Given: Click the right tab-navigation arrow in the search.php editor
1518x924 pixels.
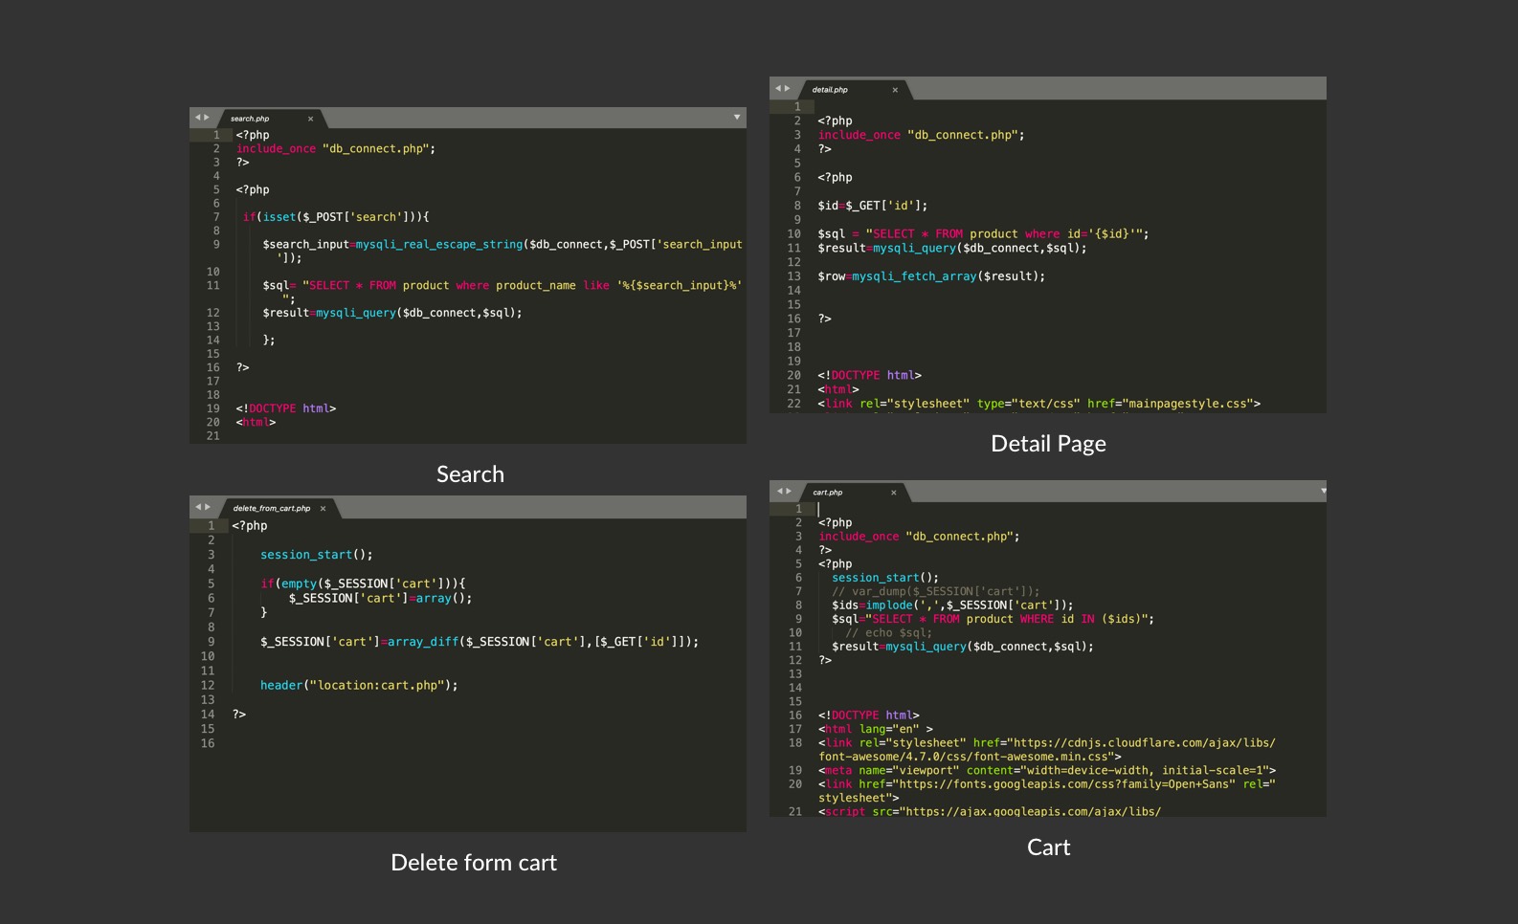Looking at the screenshot, I should [207, 118].
